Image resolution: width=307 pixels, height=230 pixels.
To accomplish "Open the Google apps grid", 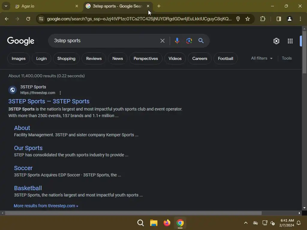I will pyautogui.click(x=290, y=41).
